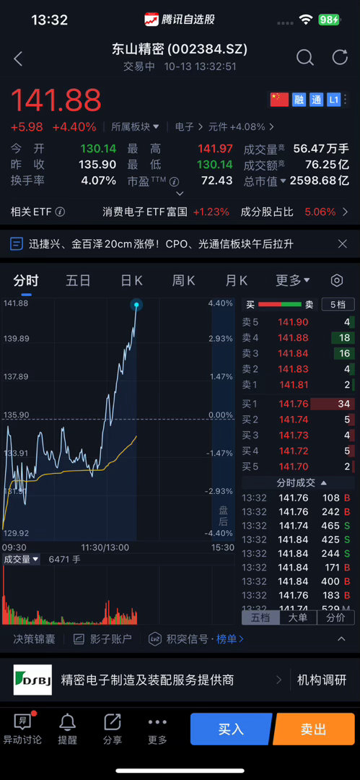
Task: Select 买1 row at 141.76
Action: (x=299, y=404)
